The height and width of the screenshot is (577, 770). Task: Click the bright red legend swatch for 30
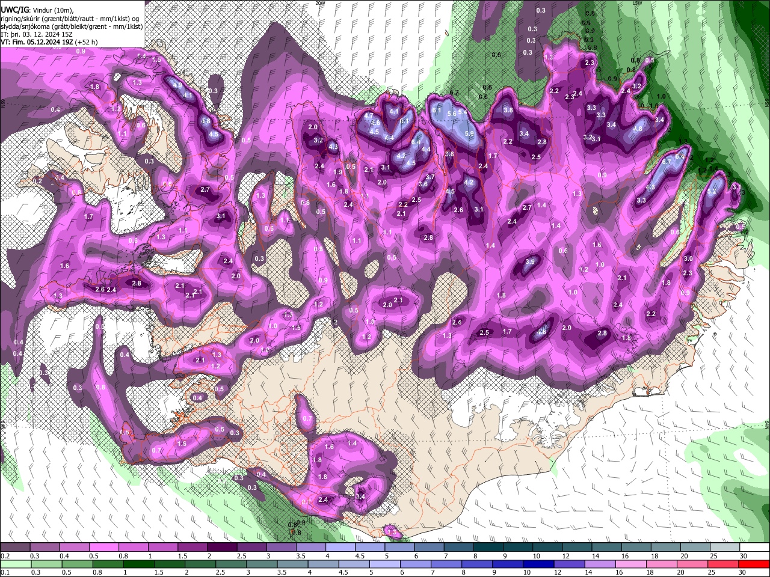(x=755, y=564)
